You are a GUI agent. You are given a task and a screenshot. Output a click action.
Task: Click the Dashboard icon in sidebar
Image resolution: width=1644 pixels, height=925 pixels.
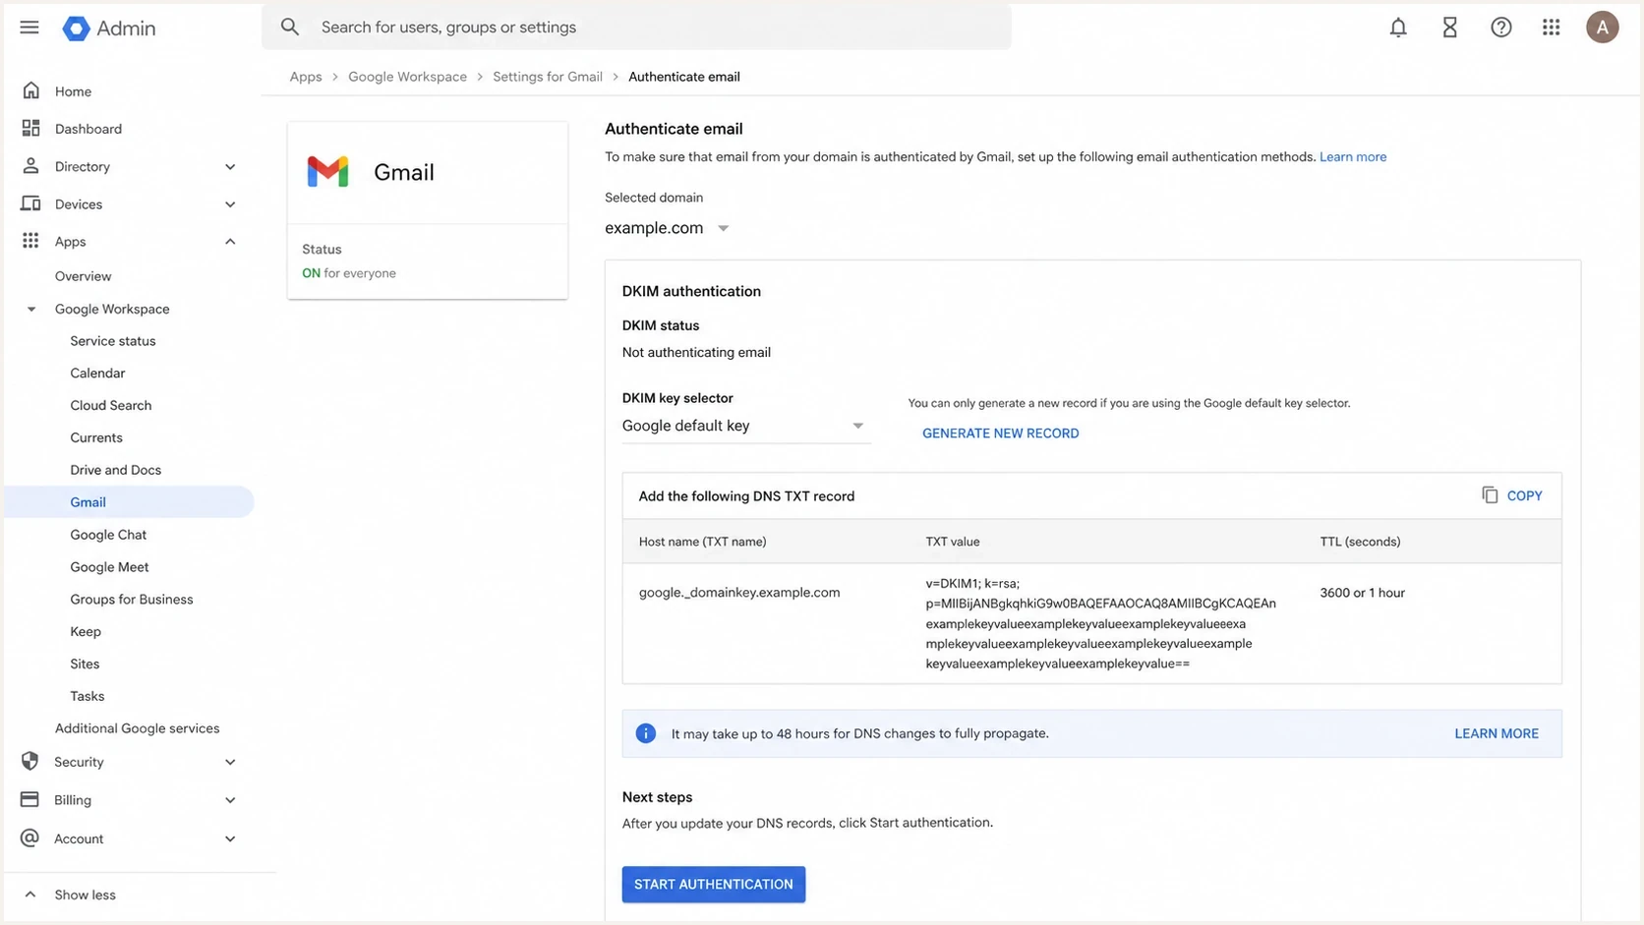click(31, 128)
